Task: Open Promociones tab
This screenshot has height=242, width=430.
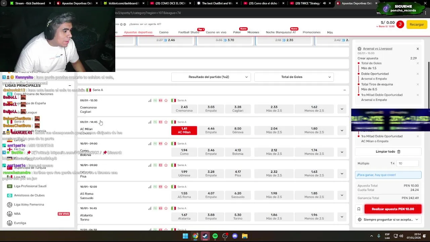Action: 311,32
